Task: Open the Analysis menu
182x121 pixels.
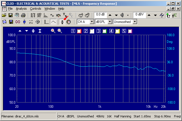Action: pyautogui.click(x=21, y=9)
